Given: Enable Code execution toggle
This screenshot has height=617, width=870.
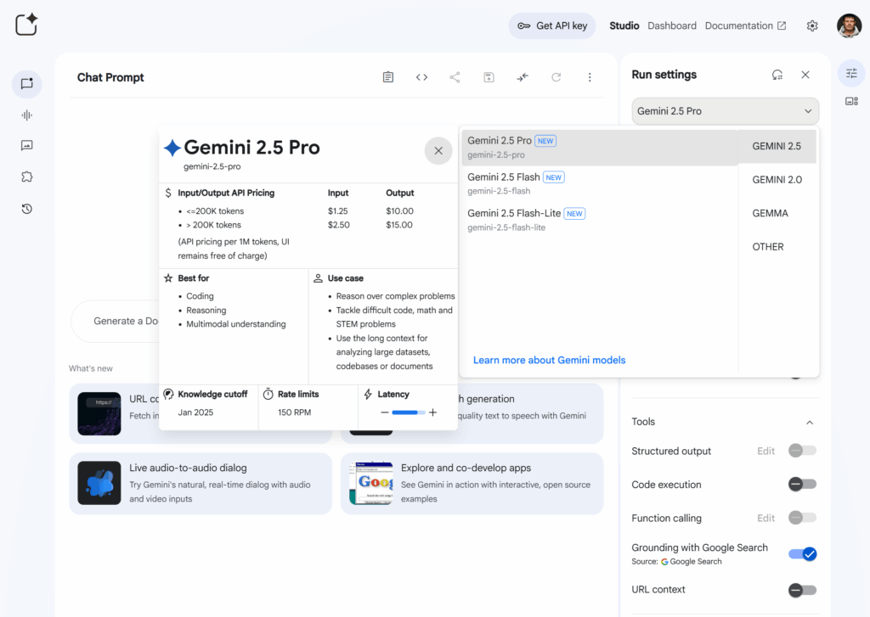Looking at the screenshot, I should pyautogui.click(x=802, y=484).
